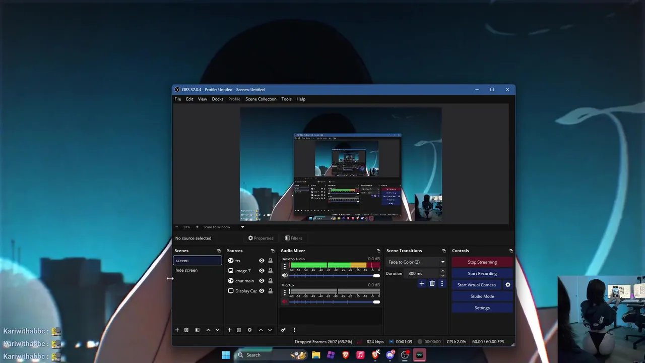Open File Explorer from taskbar

click(x=316, y=355)
